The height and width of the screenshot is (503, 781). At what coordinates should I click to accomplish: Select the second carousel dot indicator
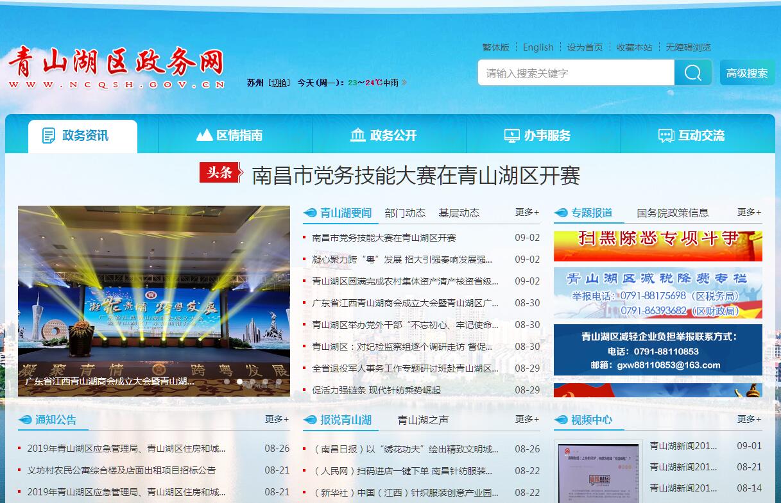pyautogui.click(x=239, y=381)
